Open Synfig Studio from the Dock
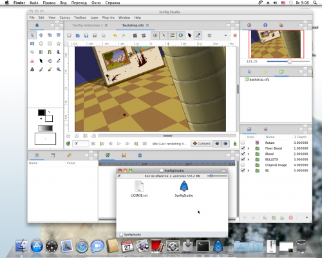Screen dimensions: 322x258 (x=218, y=246)
